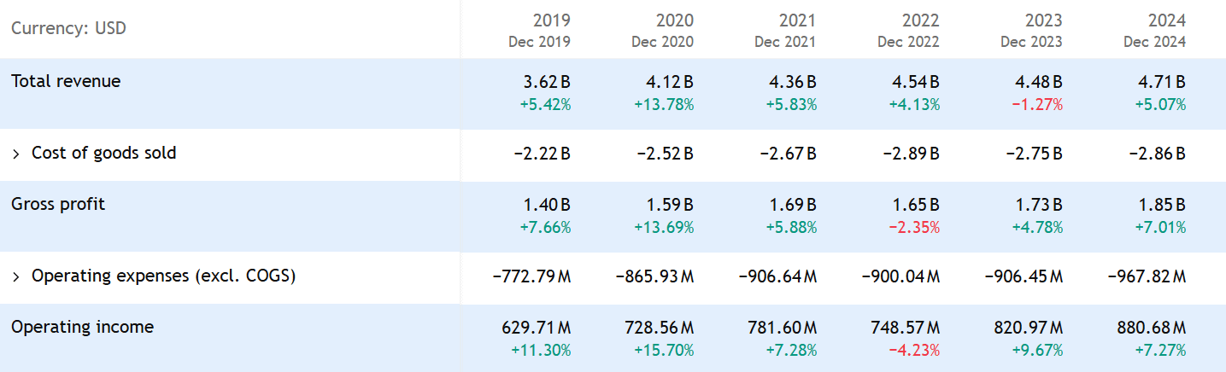Click the Currency: USD label

(x=68, y=29)
